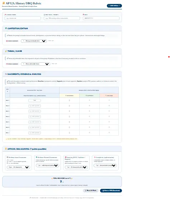Click the Complexity card icon
This screenshot has height=200, width=170.
pyautogui.click(x=95, y=157)
